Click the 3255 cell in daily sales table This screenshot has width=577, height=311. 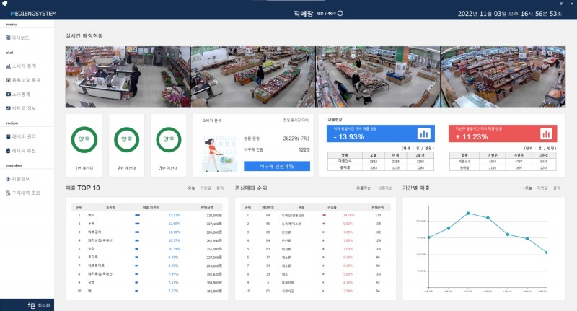pos(395,162)
